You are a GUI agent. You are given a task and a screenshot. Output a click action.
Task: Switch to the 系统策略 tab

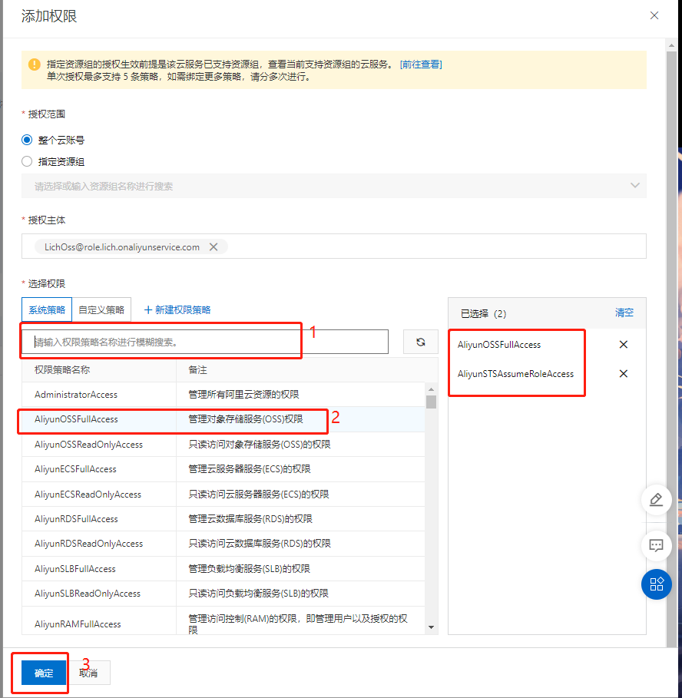(x=47, y=309)
